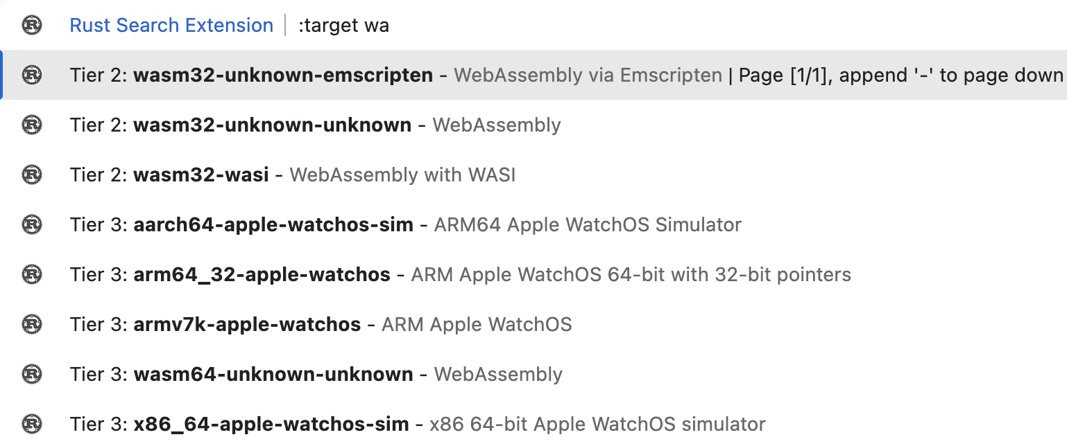Click the Rust Search Extension keyword label
Viewport: 1067px width, 446px height.
171,26
